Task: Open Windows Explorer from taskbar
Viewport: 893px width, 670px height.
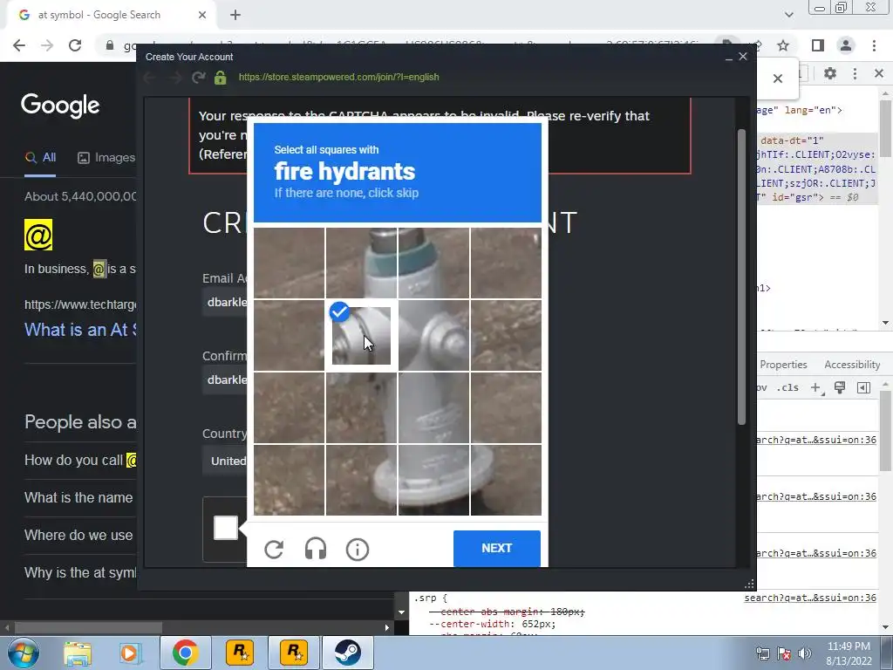Action: 77,653
